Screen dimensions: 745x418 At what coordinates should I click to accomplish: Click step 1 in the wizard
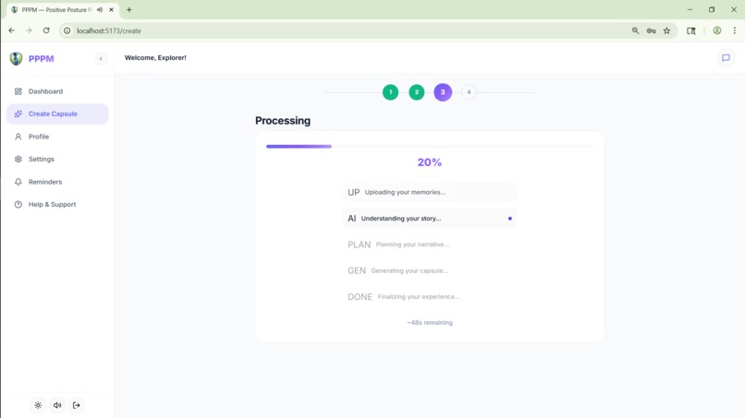pos(391,92)
